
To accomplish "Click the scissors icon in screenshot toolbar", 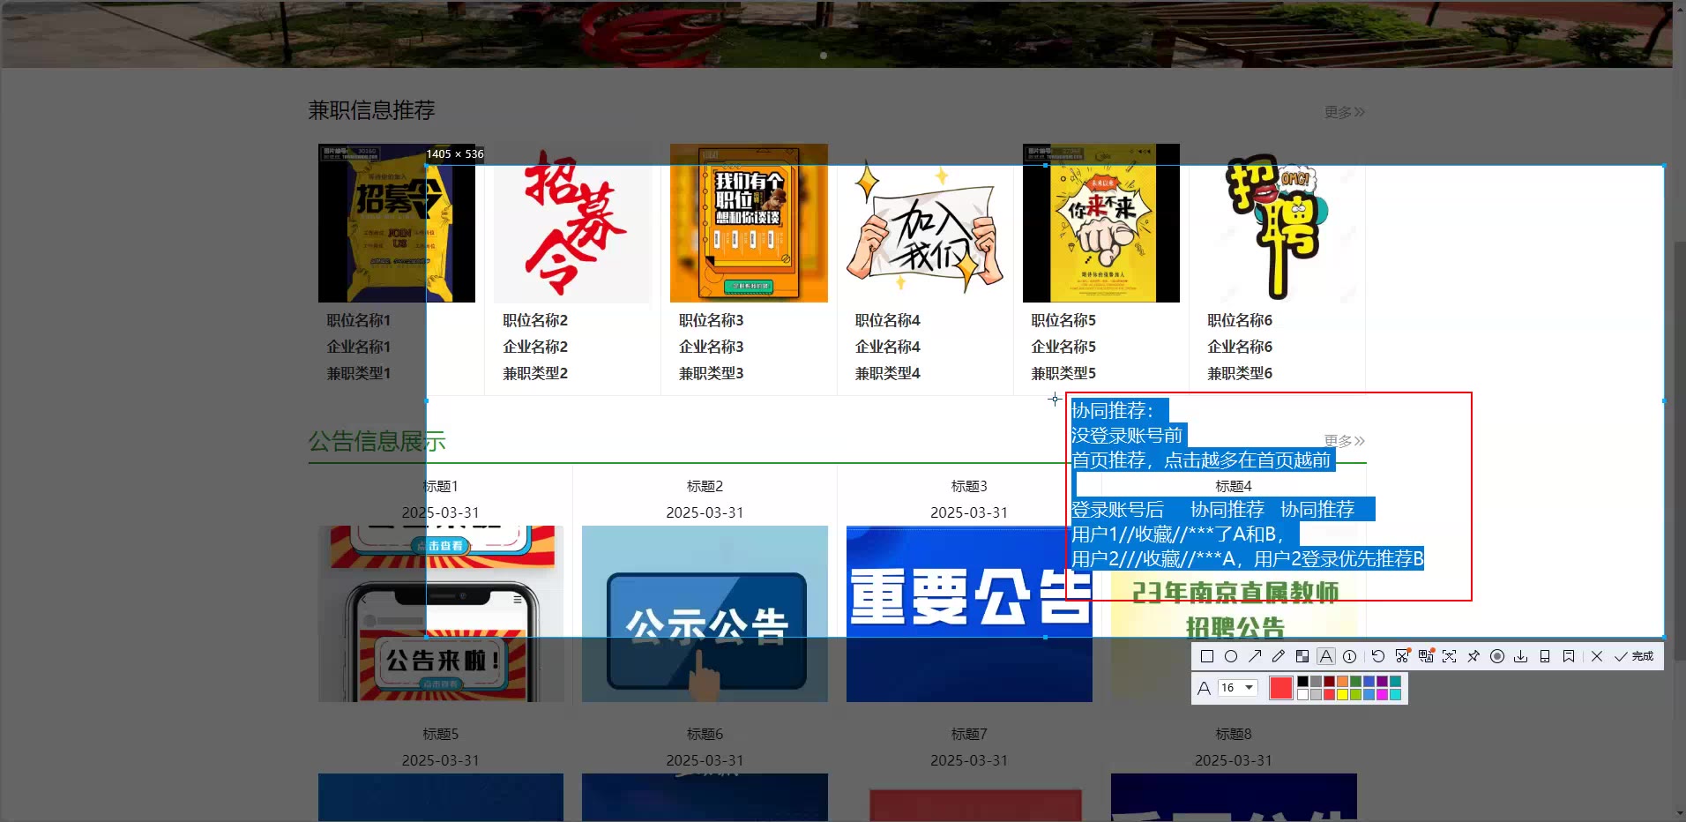I will point(1402,656).
